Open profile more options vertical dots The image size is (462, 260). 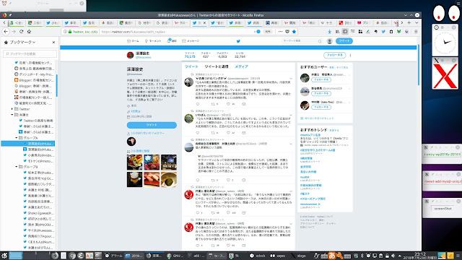pyautogui.click(x=350, y=55)
